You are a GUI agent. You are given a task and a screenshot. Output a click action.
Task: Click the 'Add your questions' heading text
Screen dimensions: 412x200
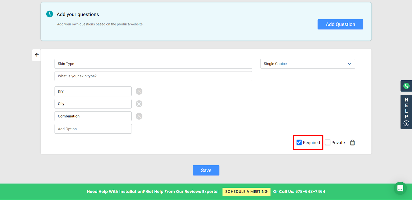click(x=78, y=14)
